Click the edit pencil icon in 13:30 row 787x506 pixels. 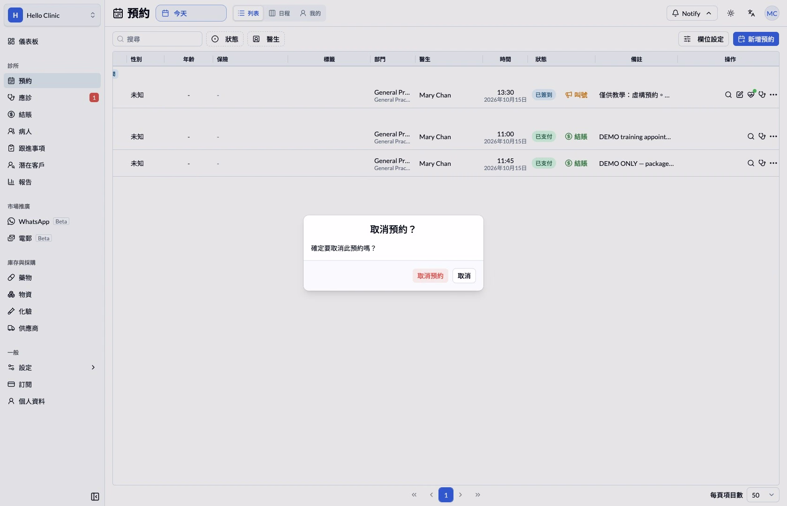(x=740, y=95)
